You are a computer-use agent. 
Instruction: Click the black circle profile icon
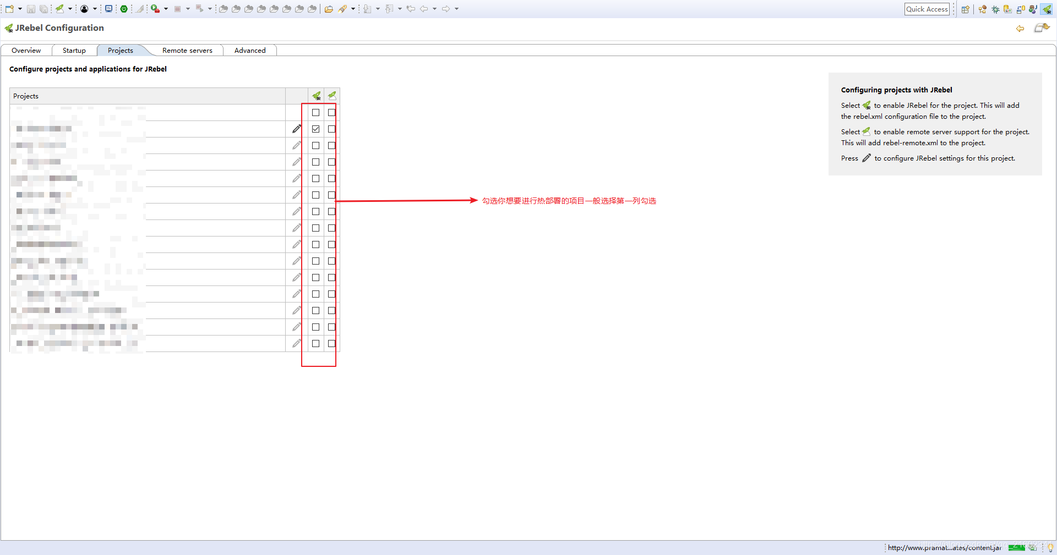(84, 9)
